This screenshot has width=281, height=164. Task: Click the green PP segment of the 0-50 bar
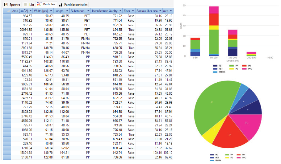click(x=195, y=44)
